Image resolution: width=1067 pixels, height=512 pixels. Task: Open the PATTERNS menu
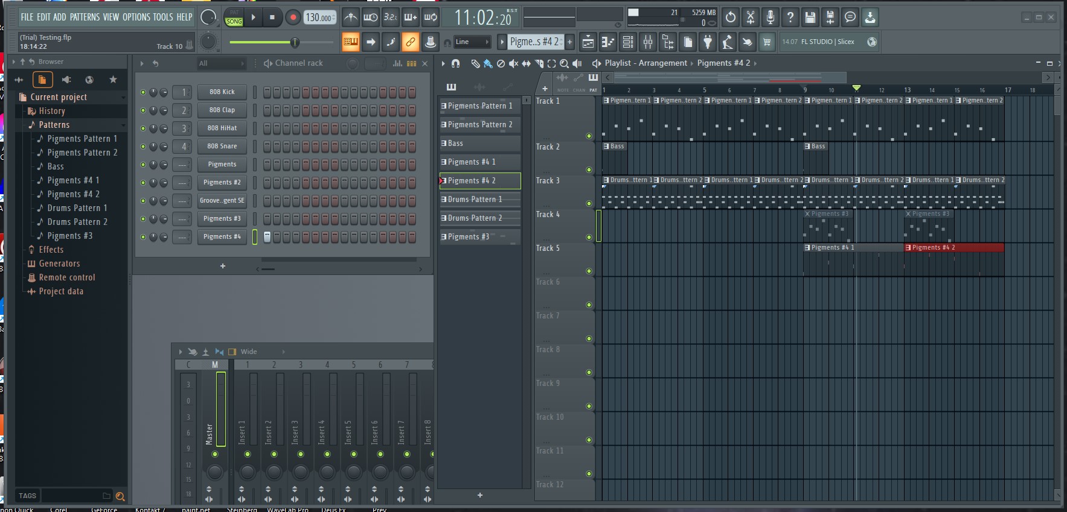[x=85, y=17]
